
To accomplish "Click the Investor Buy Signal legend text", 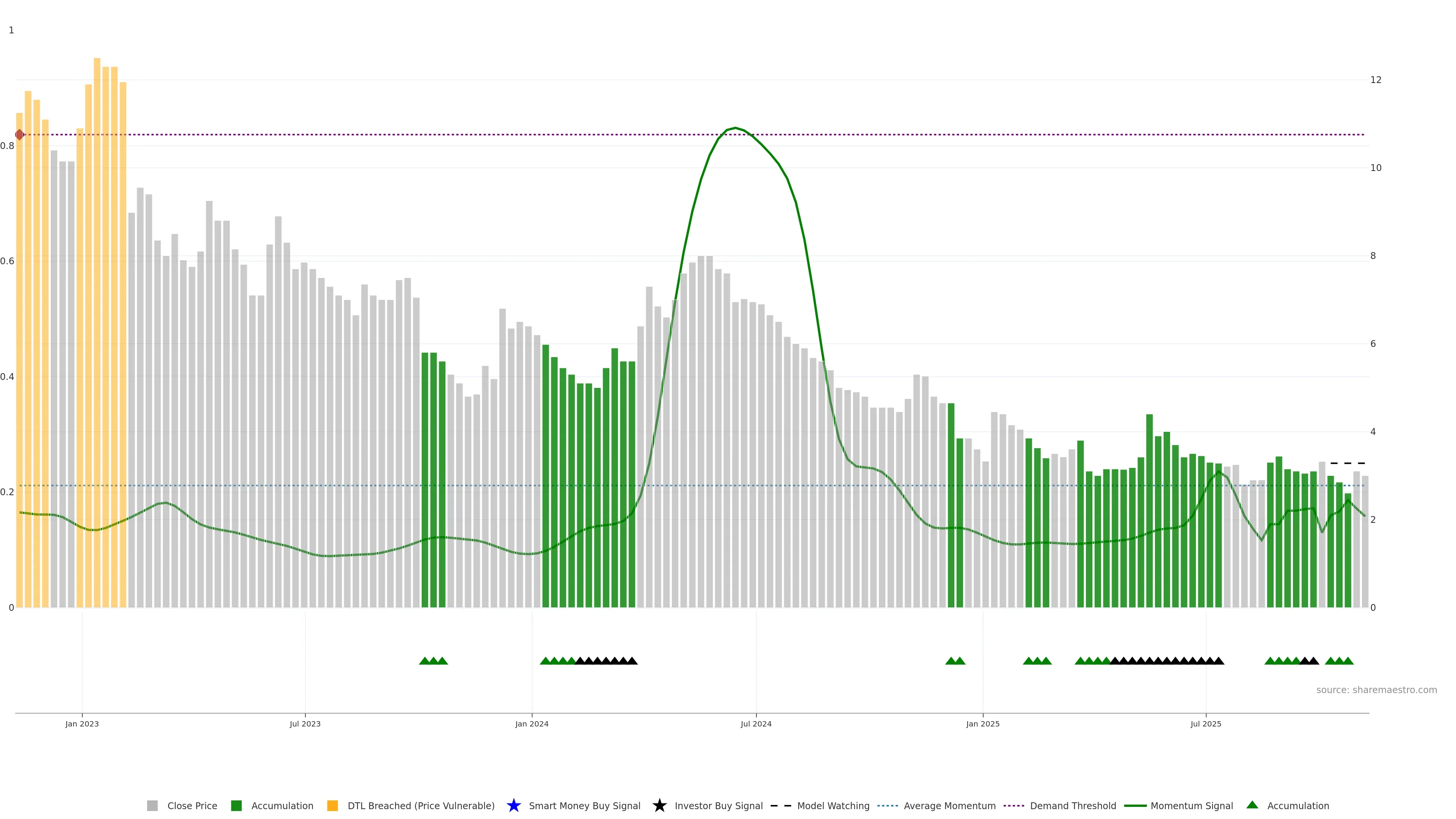I will click(719, 805).
